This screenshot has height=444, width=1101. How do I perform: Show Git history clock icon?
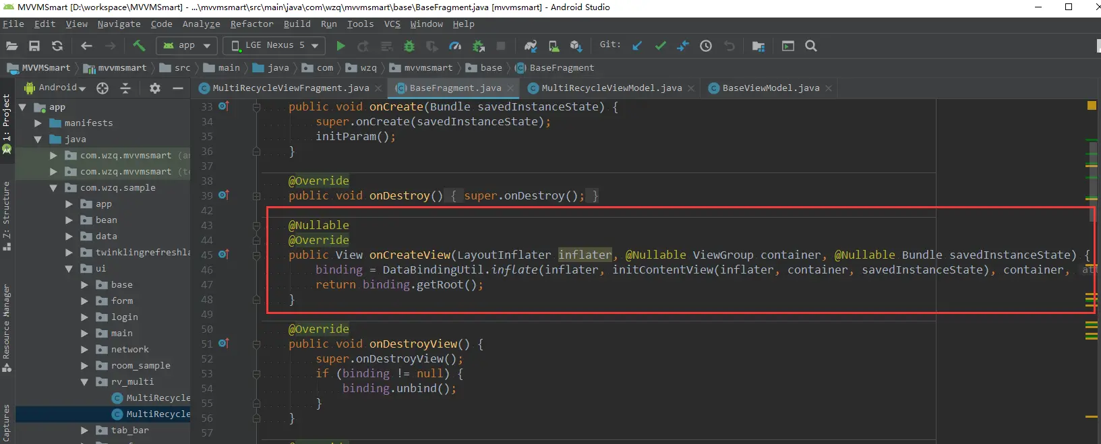pos(706,46)
